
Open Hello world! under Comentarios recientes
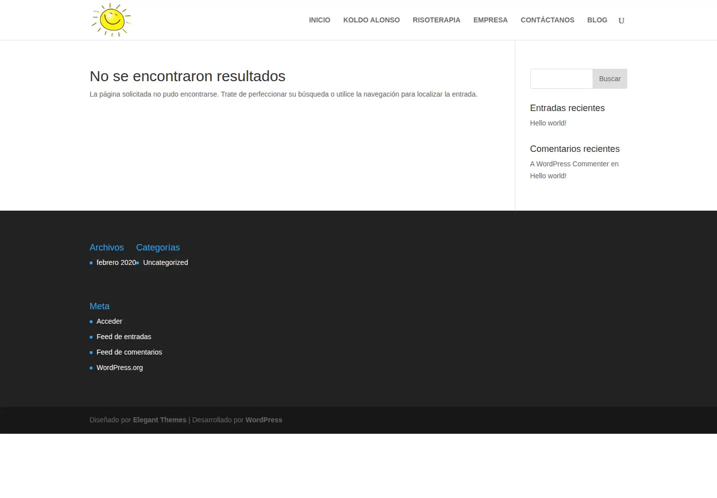point(548,176)
